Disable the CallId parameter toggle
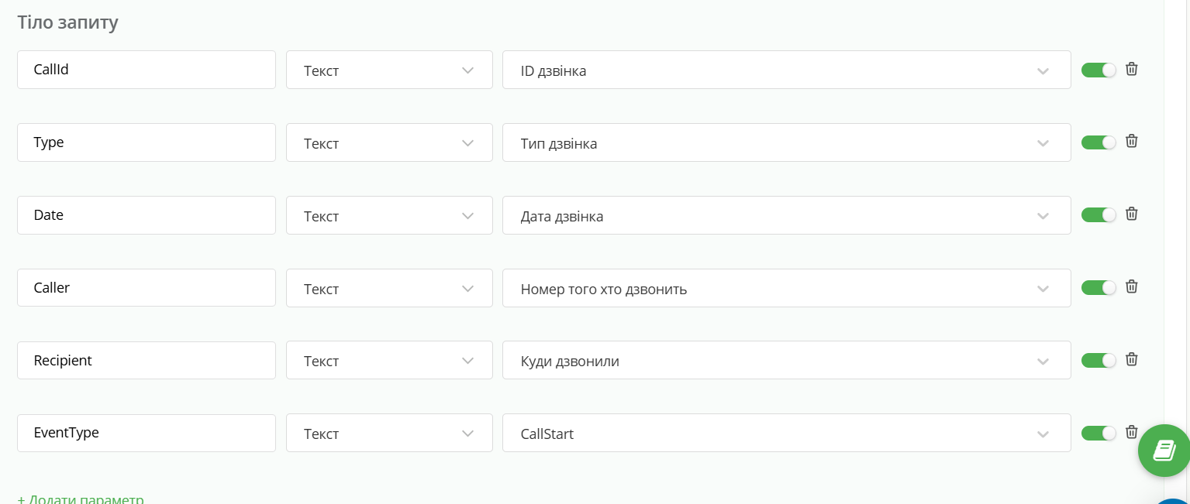Screen dimensions: 1190x504 tap(1098, 70)
